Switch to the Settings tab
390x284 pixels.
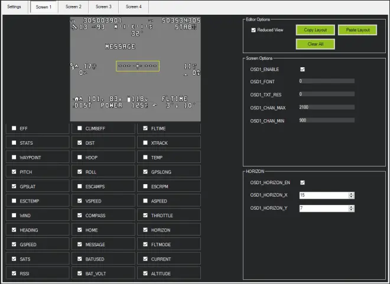(14, 6)
